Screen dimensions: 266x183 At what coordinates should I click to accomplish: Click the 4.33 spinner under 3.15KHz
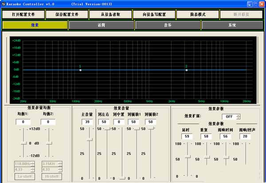point(52,169)
